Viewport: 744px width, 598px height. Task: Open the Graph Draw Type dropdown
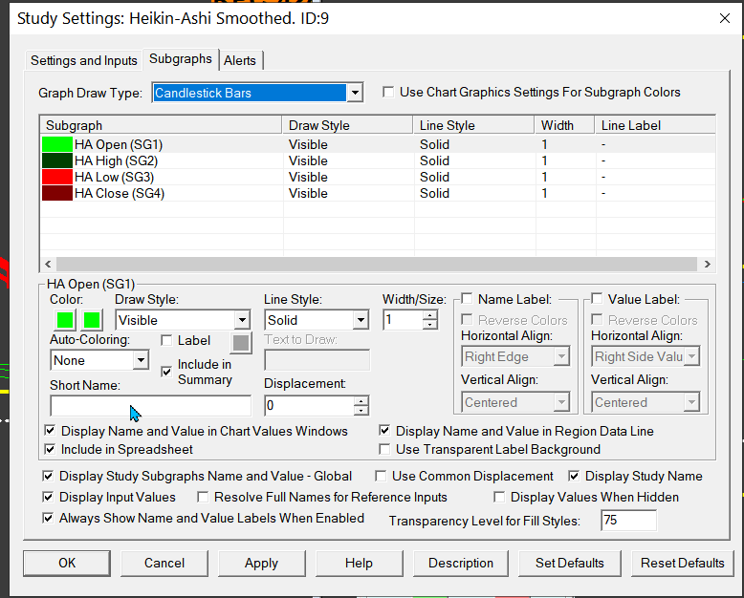355,93
